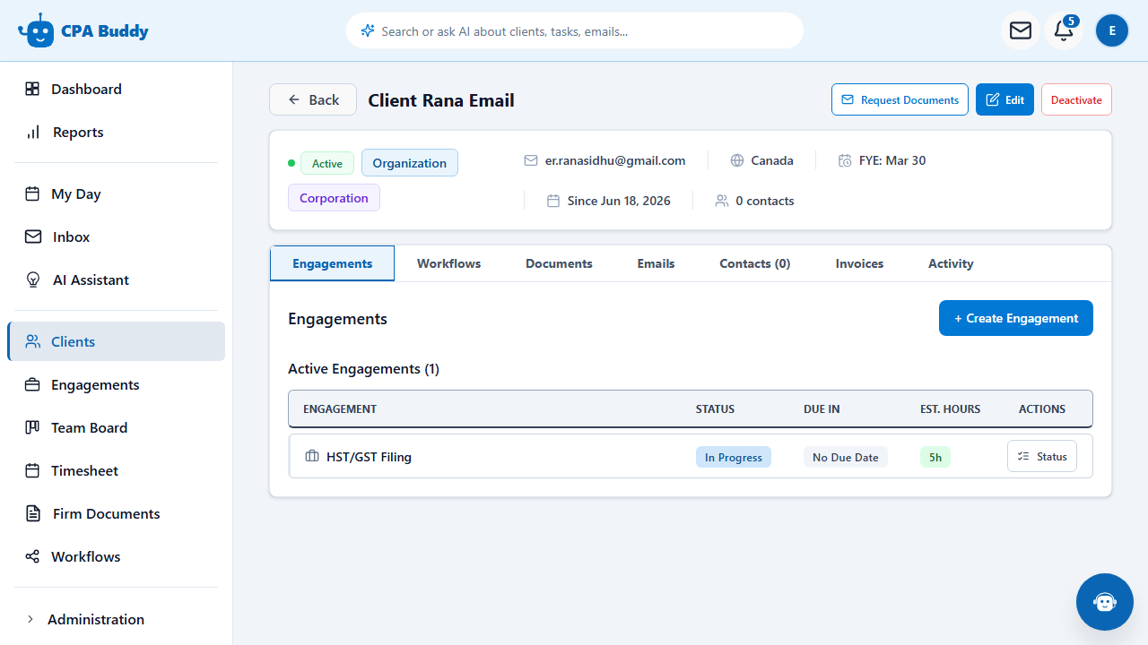Click the Dashboard grid icon
1148x645 pixels.
point(32,89)
